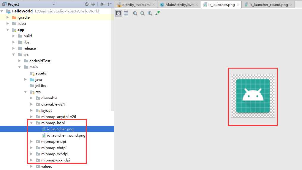Close the ic_launcher_round.png tab
The height and width of the screenshot is (170, 302).
(x=291, y=5)
